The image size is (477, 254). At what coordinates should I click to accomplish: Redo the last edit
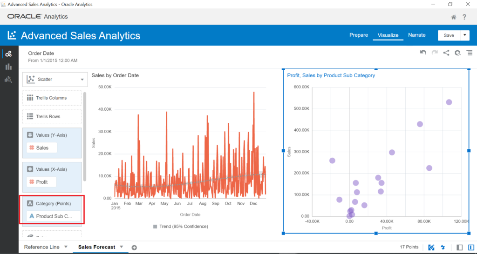(435, 53)
